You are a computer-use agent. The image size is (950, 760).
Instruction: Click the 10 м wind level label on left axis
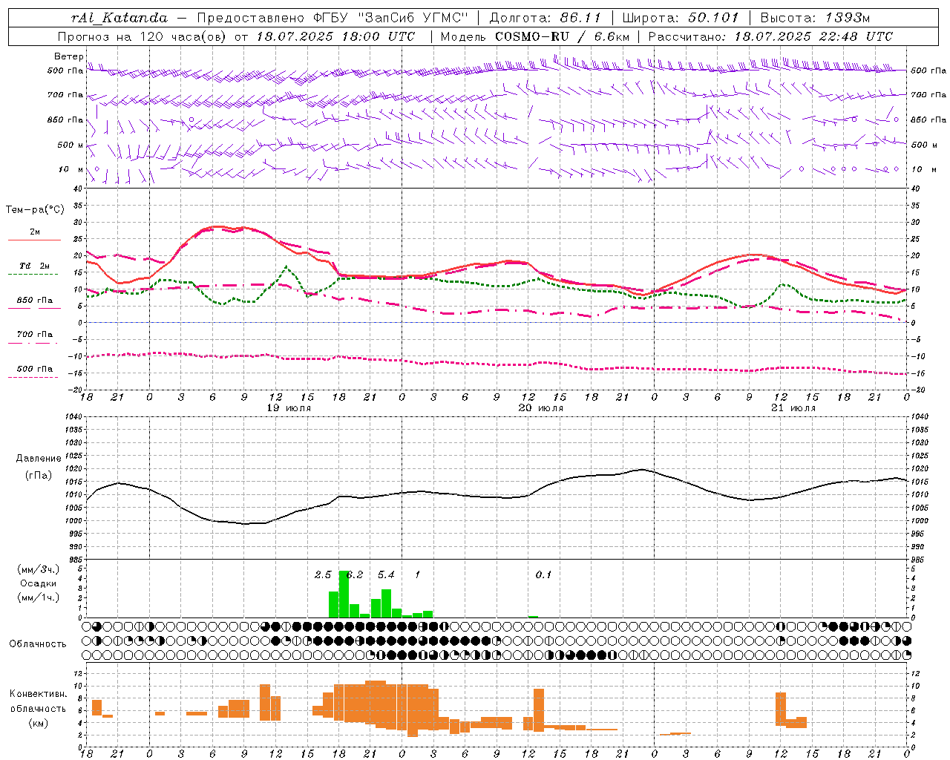pos(71,169)
